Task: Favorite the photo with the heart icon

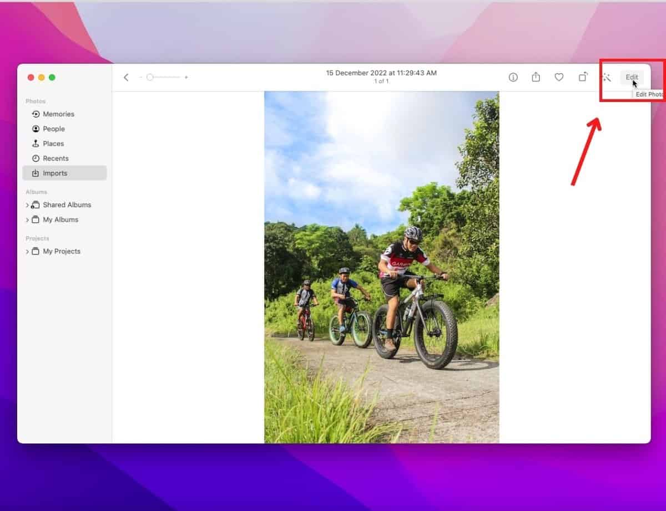Action: [559, 77]
